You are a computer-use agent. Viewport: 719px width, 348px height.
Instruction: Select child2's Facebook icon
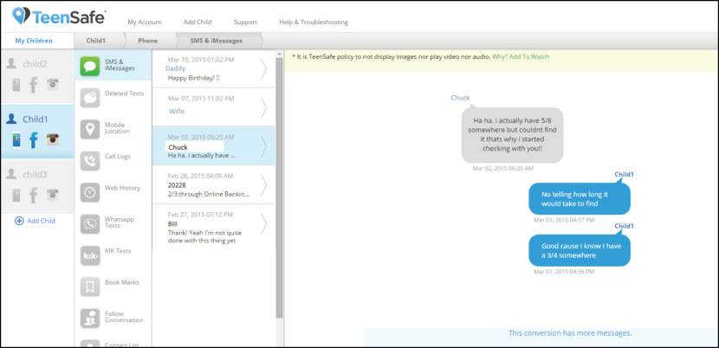[34, 85]
